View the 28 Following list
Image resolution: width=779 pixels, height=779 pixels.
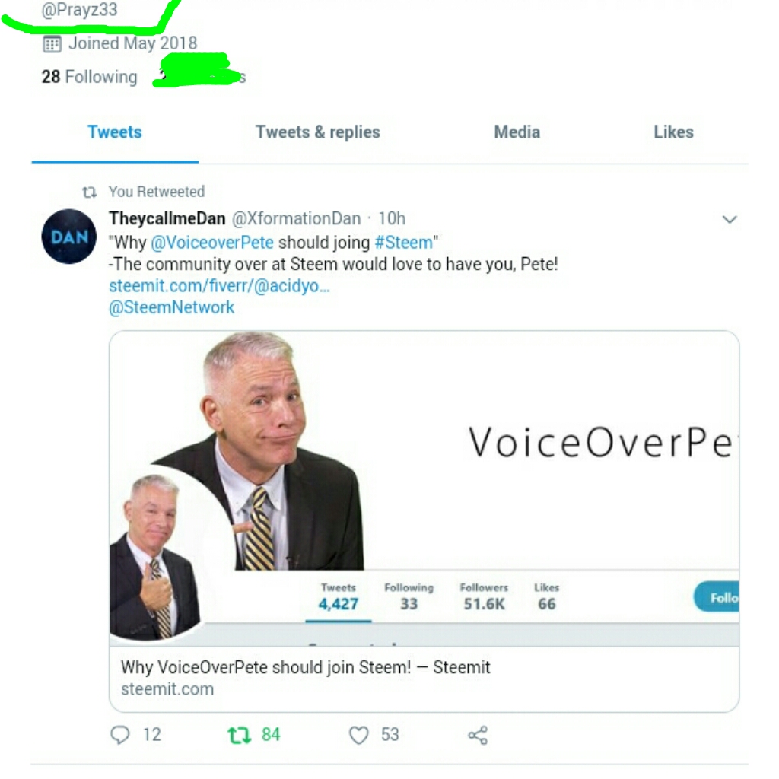pos(90,77)
